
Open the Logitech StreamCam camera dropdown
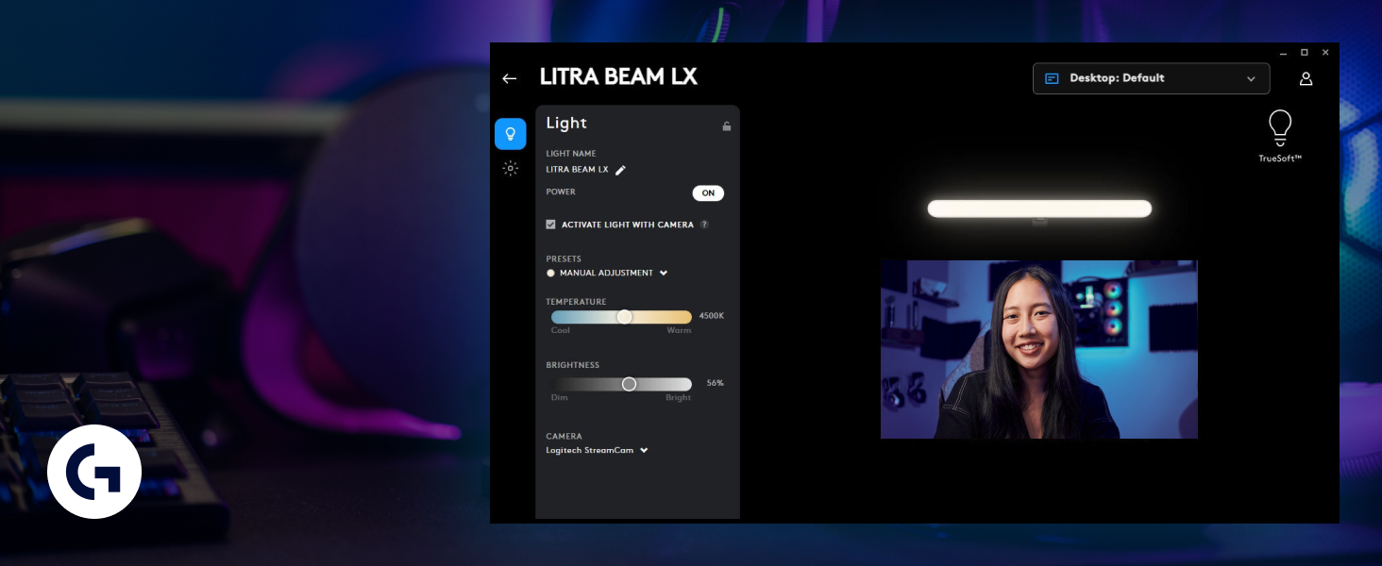598,450
